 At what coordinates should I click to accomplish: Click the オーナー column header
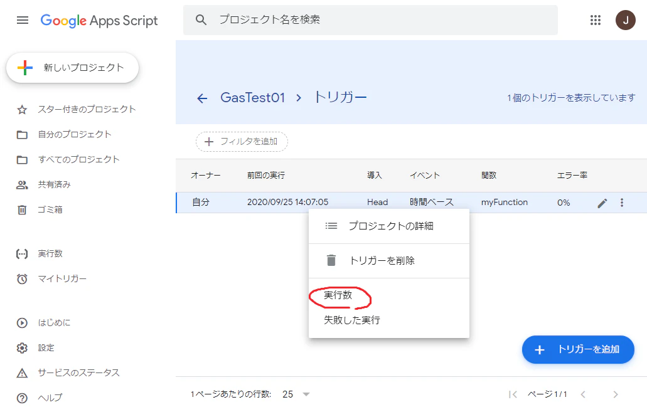click(205, 176)
